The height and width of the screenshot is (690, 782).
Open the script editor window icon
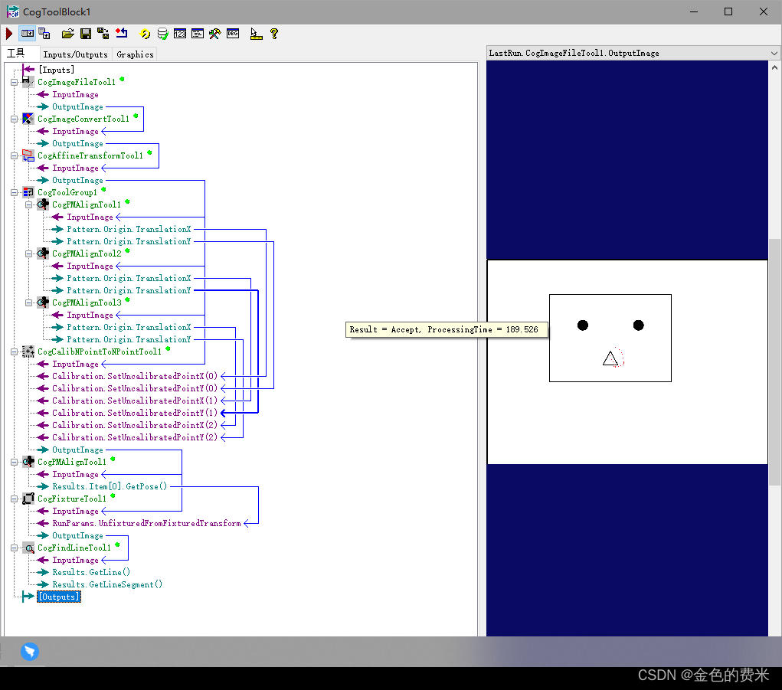click(x=198, y=34)
